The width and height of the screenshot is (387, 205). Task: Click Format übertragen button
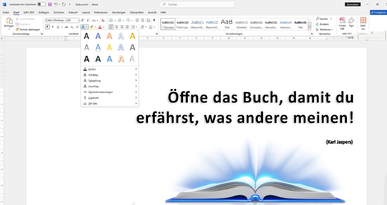(x=28, y=29)
